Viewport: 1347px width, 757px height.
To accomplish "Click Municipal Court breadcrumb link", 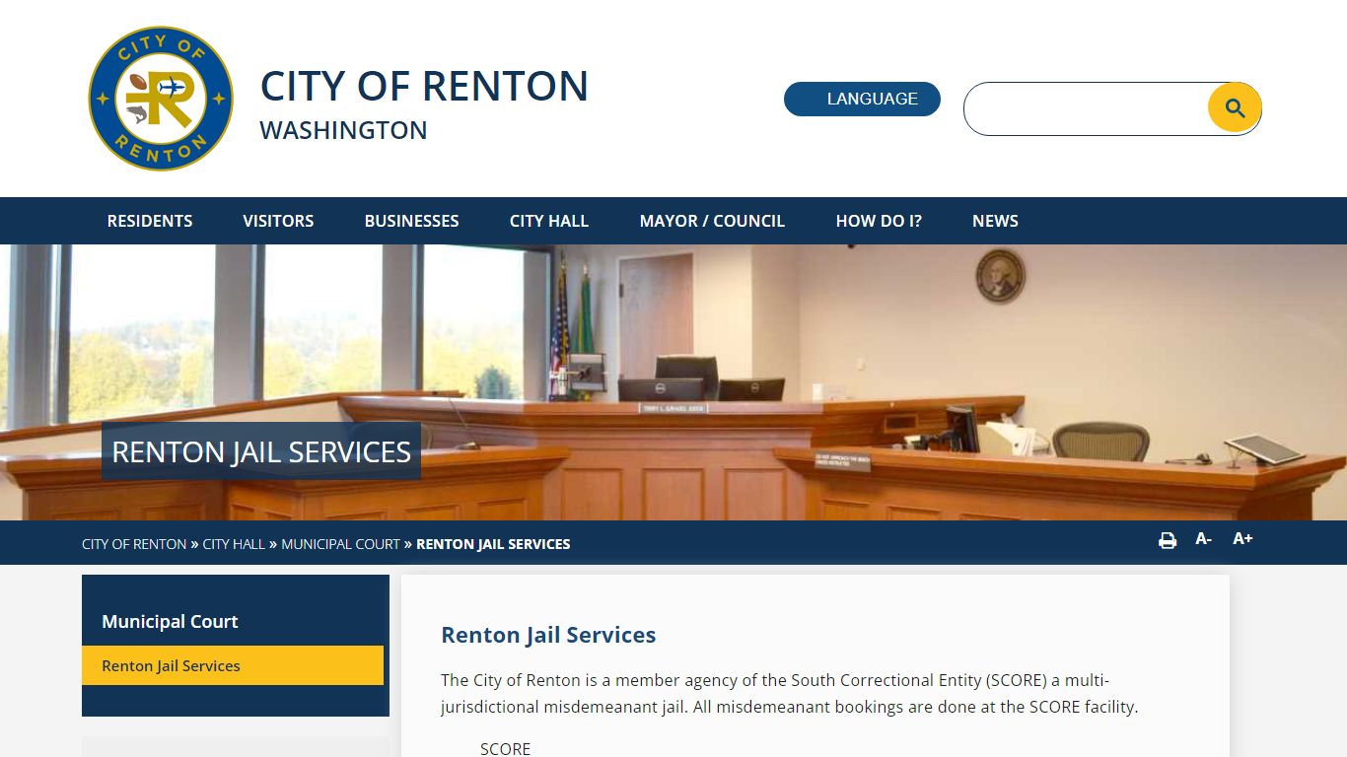I will (x=340, y=544).
